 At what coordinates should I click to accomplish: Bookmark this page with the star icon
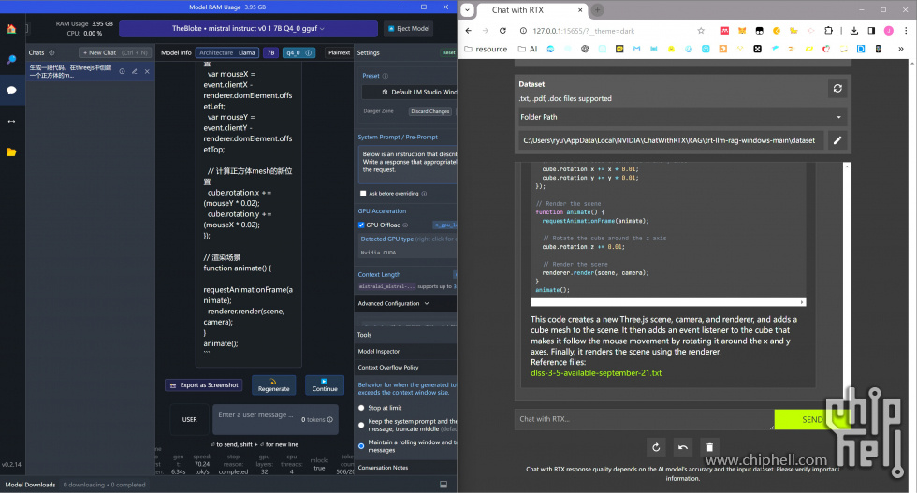click(701, 31)
